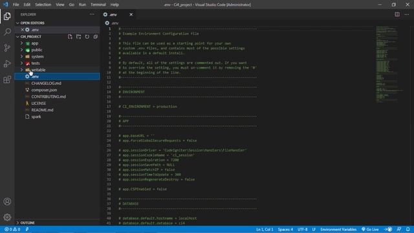Close .env in Open Editors list

[x=23, y=30]
